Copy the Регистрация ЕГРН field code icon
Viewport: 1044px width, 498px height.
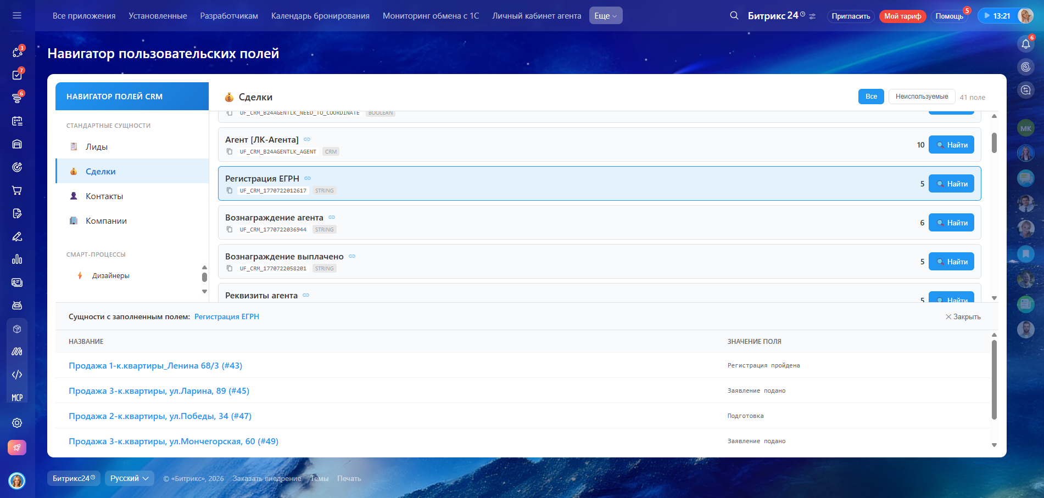(x=230, y=190)
